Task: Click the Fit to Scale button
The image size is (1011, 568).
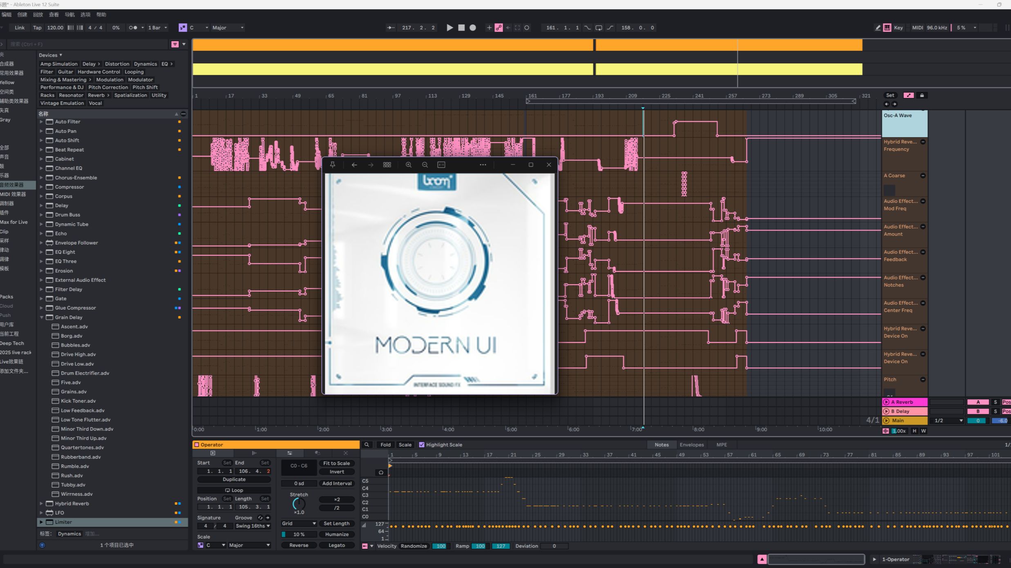Action: (336, 463)
